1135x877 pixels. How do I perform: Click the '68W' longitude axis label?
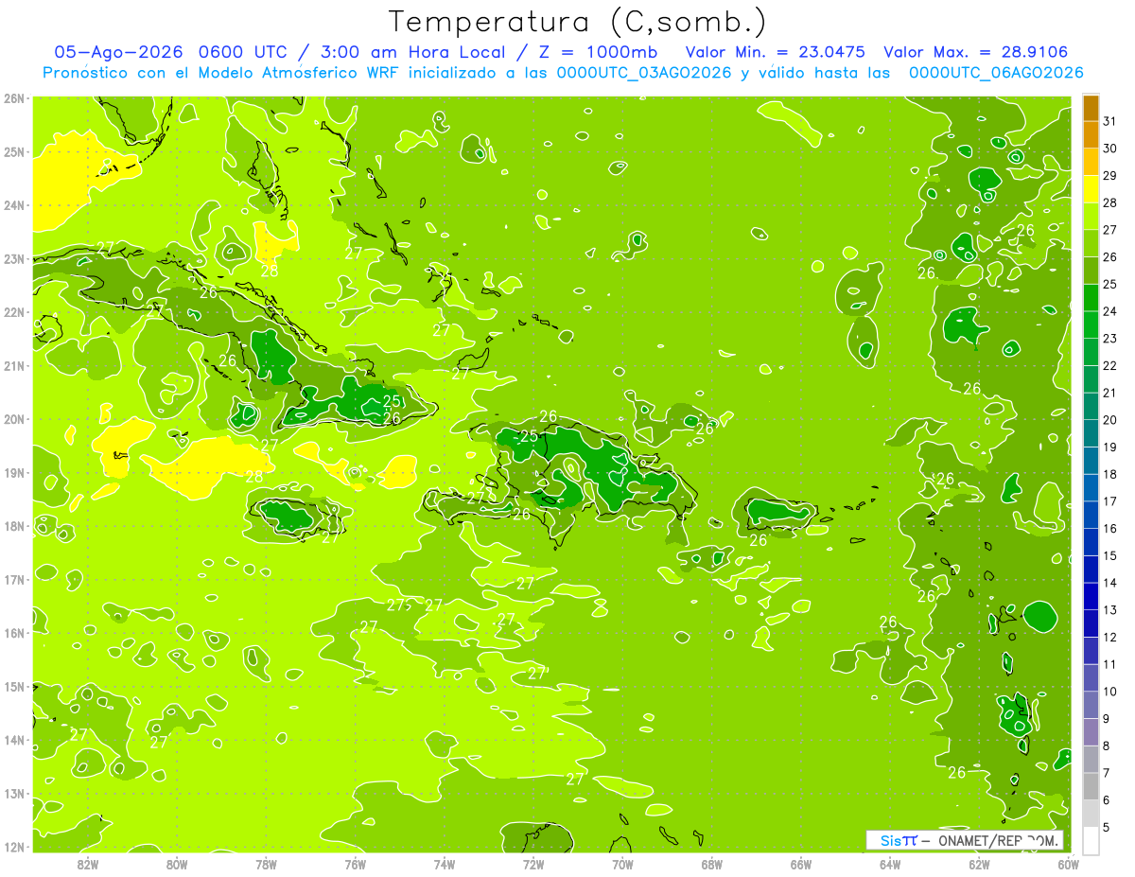[x=712, y=864]
